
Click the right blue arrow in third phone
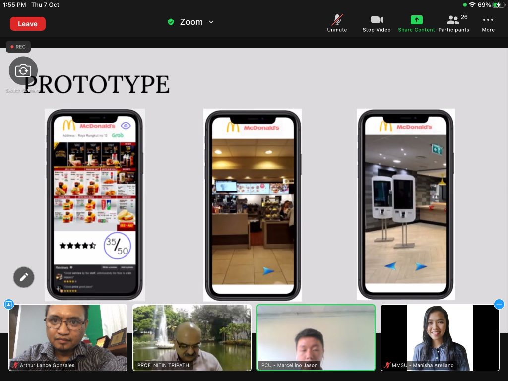[x=421, y=266]
